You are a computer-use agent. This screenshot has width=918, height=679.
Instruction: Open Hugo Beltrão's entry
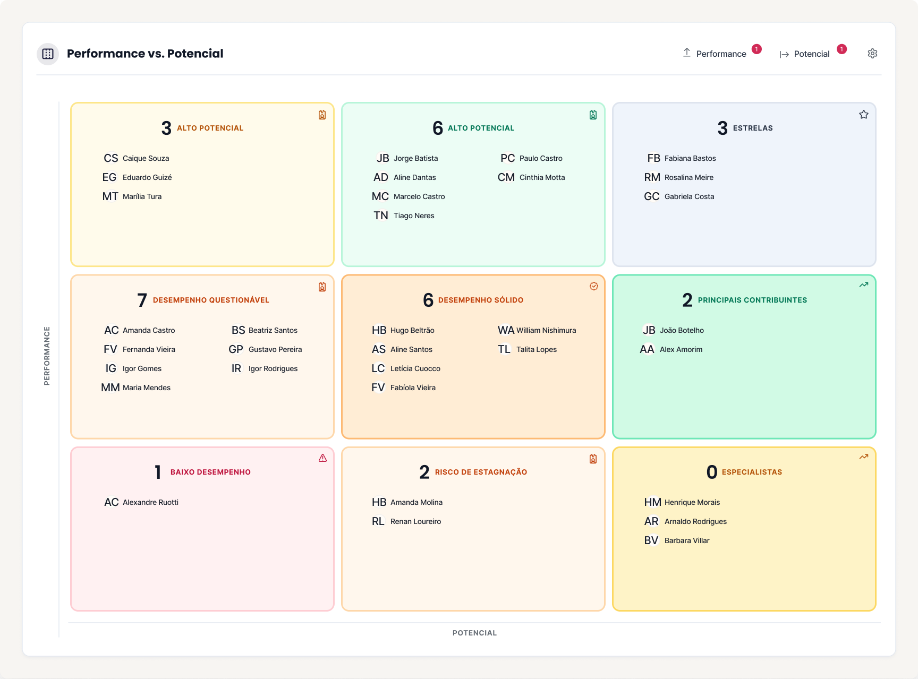[403, 330]
